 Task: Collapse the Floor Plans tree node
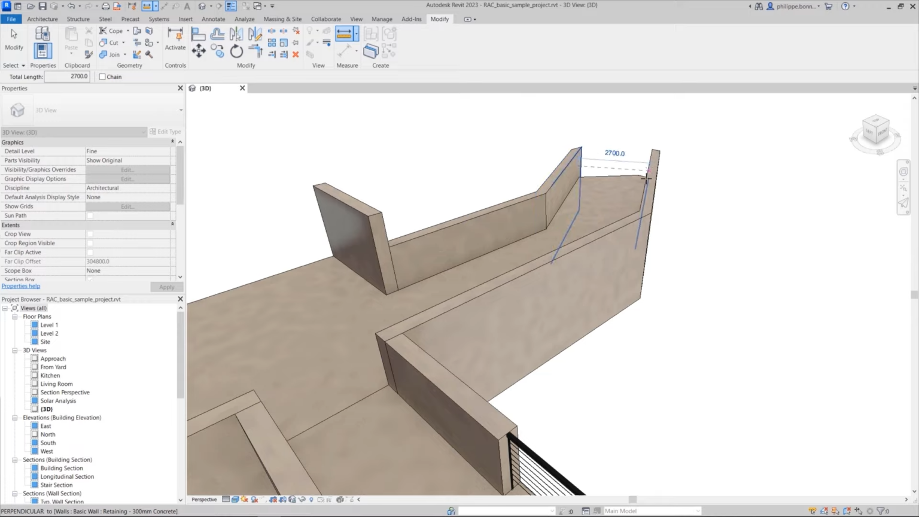click(15, 317)
